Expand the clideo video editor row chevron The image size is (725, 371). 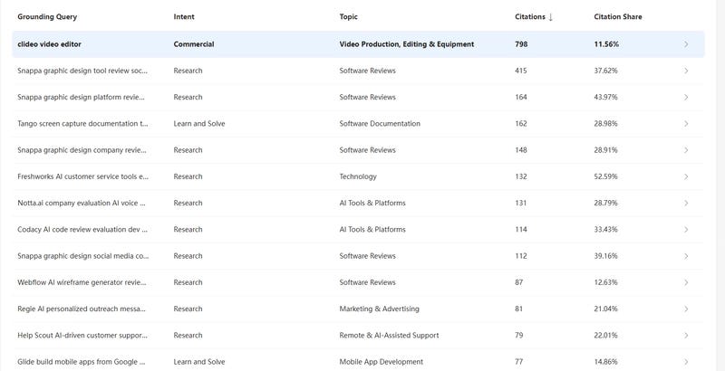pos(686,44)
